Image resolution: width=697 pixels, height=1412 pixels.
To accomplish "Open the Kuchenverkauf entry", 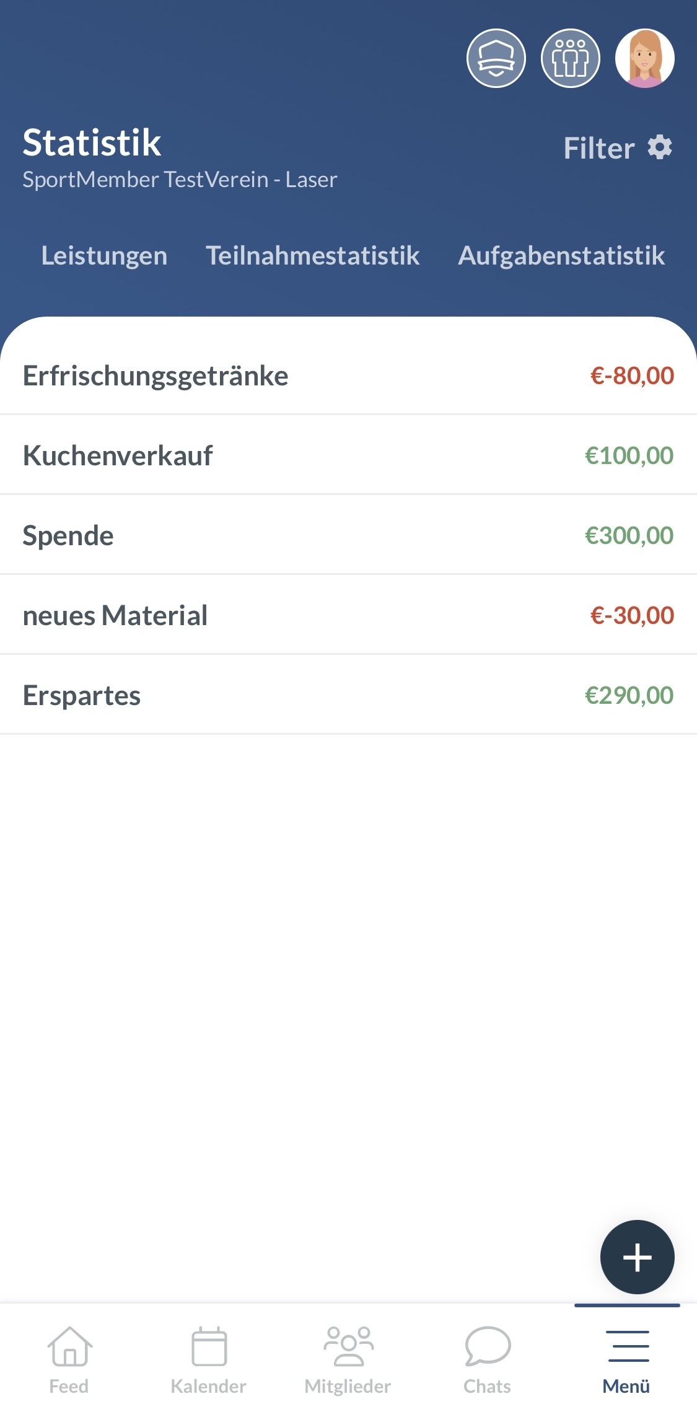I will point(348,455).
